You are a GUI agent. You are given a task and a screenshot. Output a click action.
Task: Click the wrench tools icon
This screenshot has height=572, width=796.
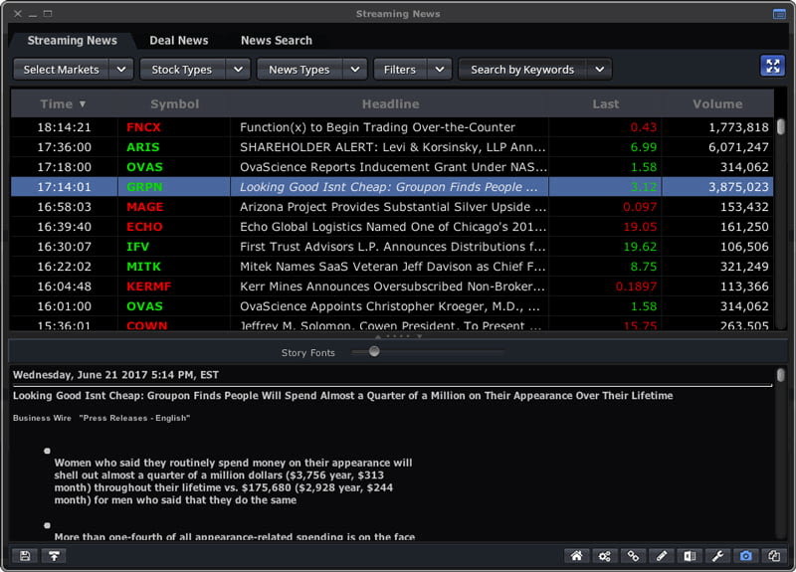click(x=717, y=556)
